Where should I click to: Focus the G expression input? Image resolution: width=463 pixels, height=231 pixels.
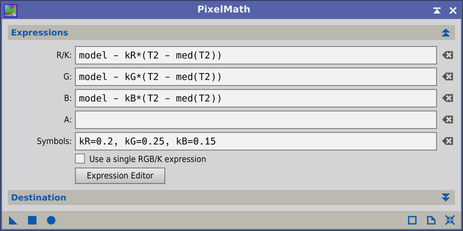point(256,77)
